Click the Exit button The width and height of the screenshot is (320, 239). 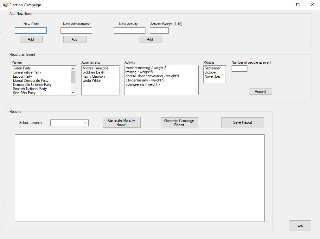pyautogui.click(x=300, y=225)
